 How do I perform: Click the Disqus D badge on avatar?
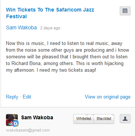16,124
